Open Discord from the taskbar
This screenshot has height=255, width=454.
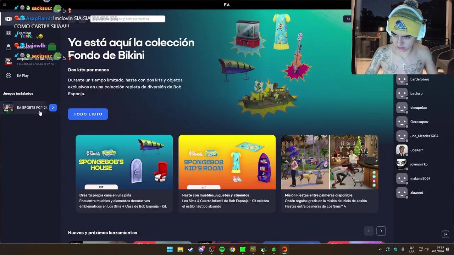[201, 249]
